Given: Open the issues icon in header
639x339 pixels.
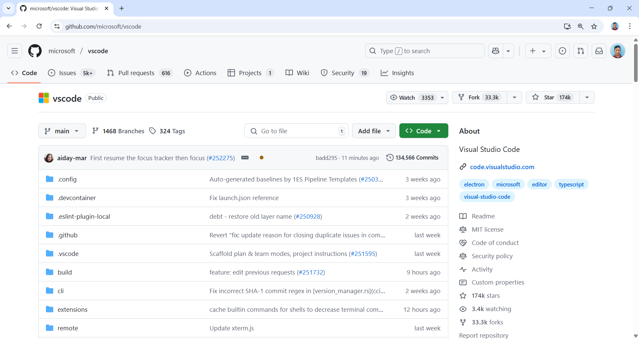Looking at the screenshot, I should coord(562,51).
